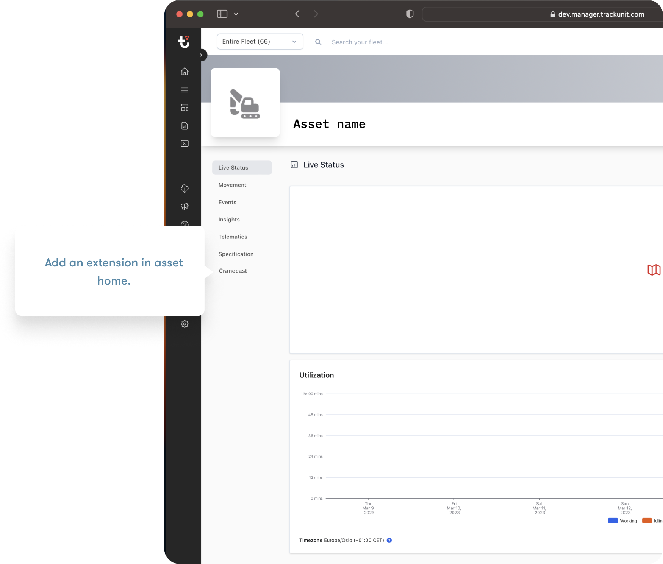Open settings gear icon in sidebar
This screenshot has height=564, width=663.
pyautogui.click(x=185, y=324)
